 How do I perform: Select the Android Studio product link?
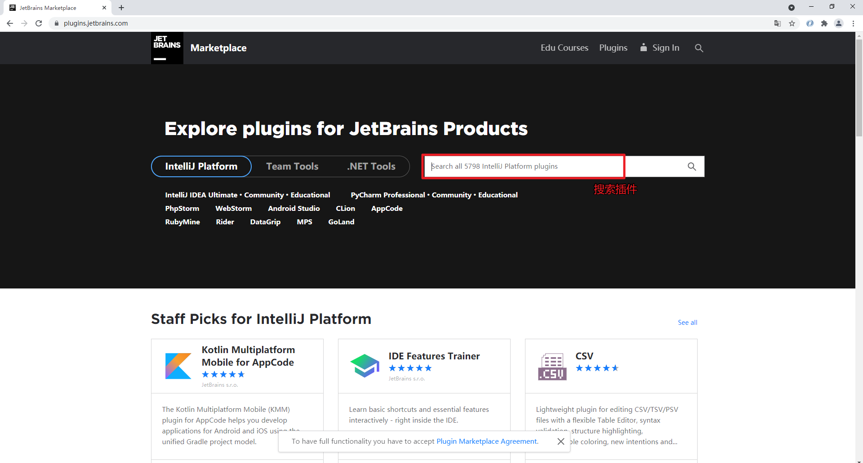[x=294, y=209]
